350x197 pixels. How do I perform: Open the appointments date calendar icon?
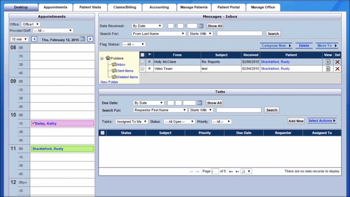click(x=83, y=39)
